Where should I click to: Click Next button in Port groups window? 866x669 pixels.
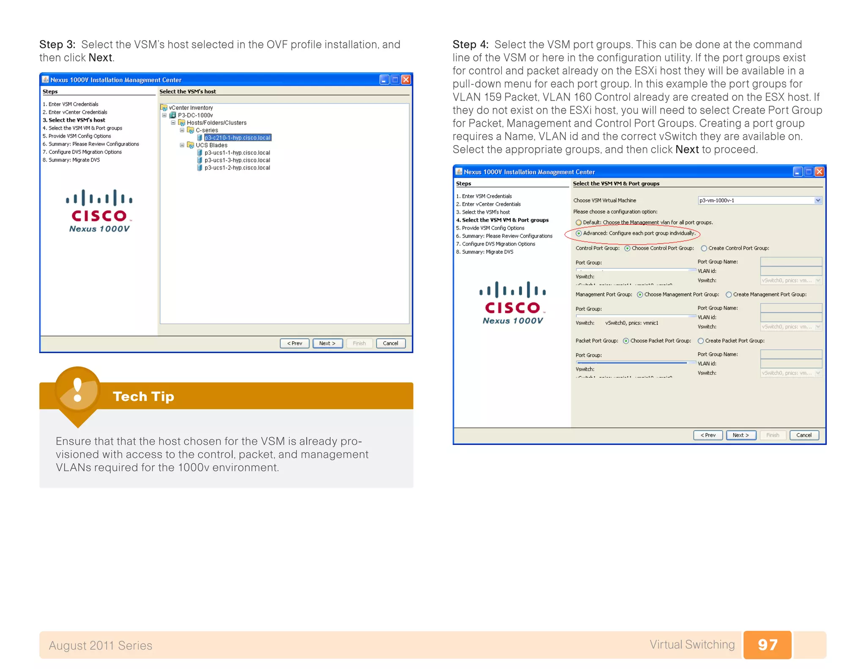tap(741, 435)
